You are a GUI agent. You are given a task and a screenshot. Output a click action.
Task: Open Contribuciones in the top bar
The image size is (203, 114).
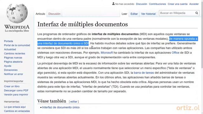157,4
